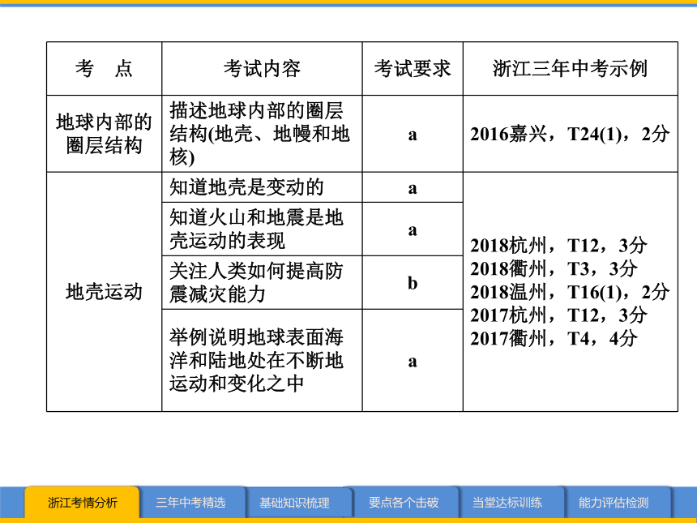Click the 2018衢州，T3，3分 line
The height and width of the screenshot is (523, 697).
(554, 268)
